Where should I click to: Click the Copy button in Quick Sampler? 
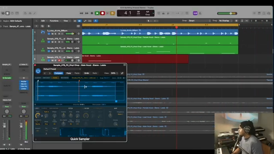click(x=68, y=73)
